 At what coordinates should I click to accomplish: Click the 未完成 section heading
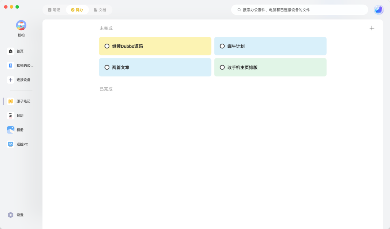[106, 28]
